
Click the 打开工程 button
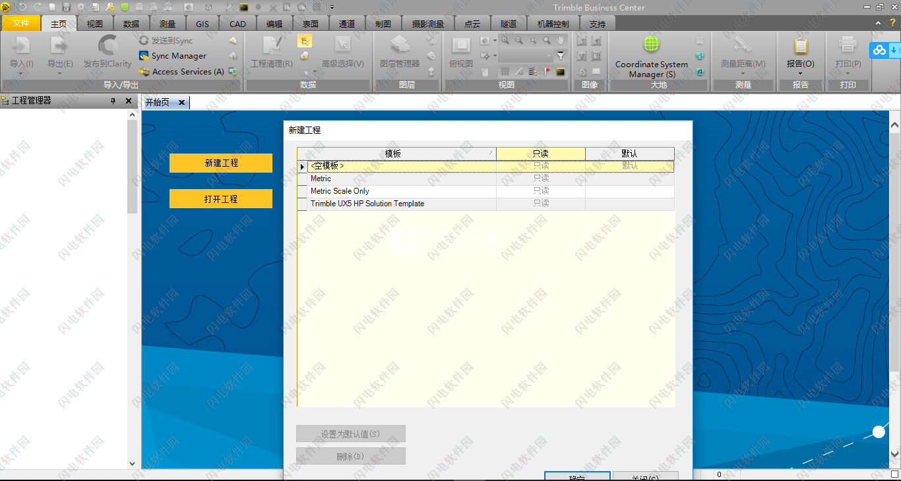pyautogui.click(x=221, y=199)
